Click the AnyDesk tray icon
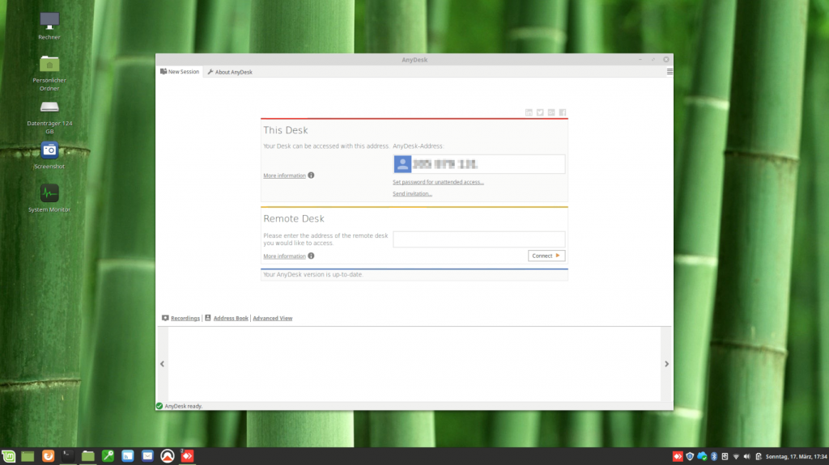Viewport: 829px width, 465px height. (x=678, y=457)
